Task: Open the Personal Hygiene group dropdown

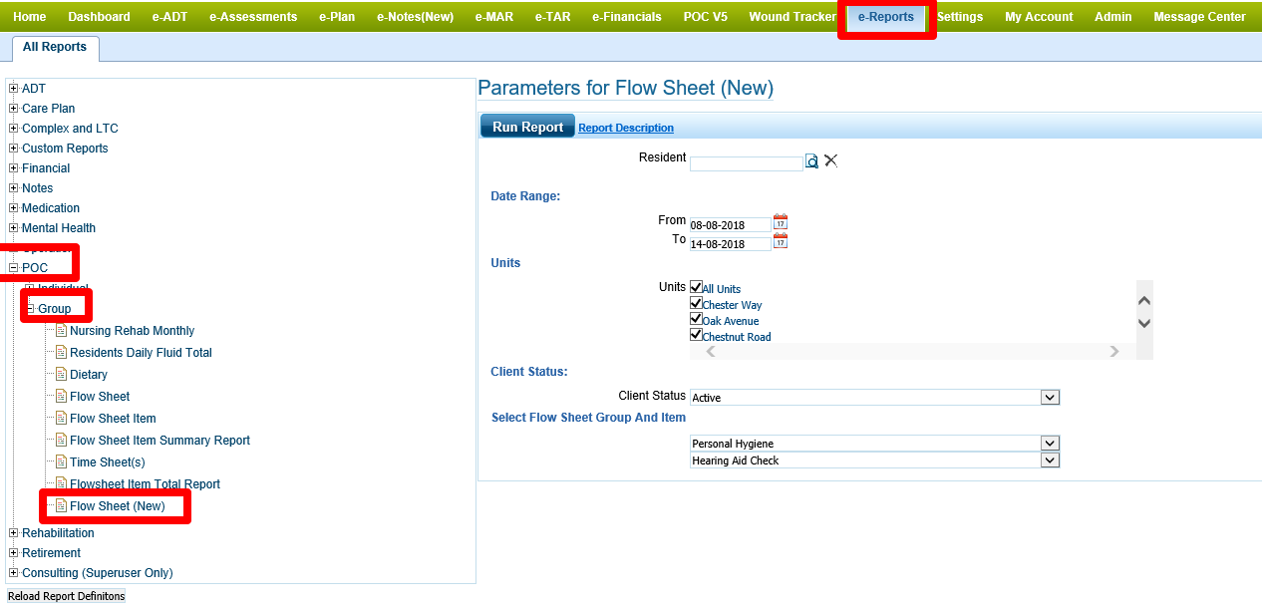Action: click(x=1049, y=444)
